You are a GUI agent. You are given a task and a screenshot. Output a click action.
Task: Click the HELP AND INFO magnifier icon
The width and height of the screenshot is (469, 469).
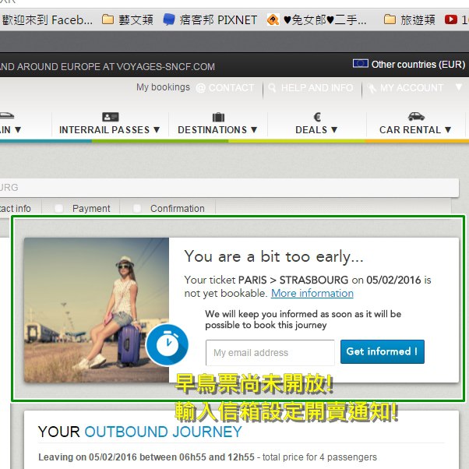[272, 87]
